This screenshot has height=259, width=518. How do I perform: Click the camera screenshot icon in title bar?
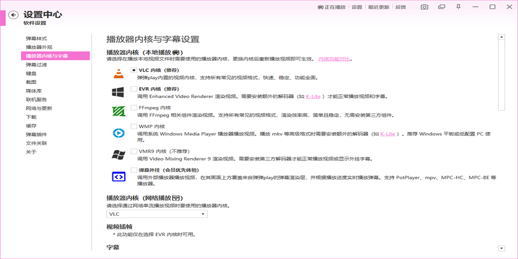[x=425, y=7]
